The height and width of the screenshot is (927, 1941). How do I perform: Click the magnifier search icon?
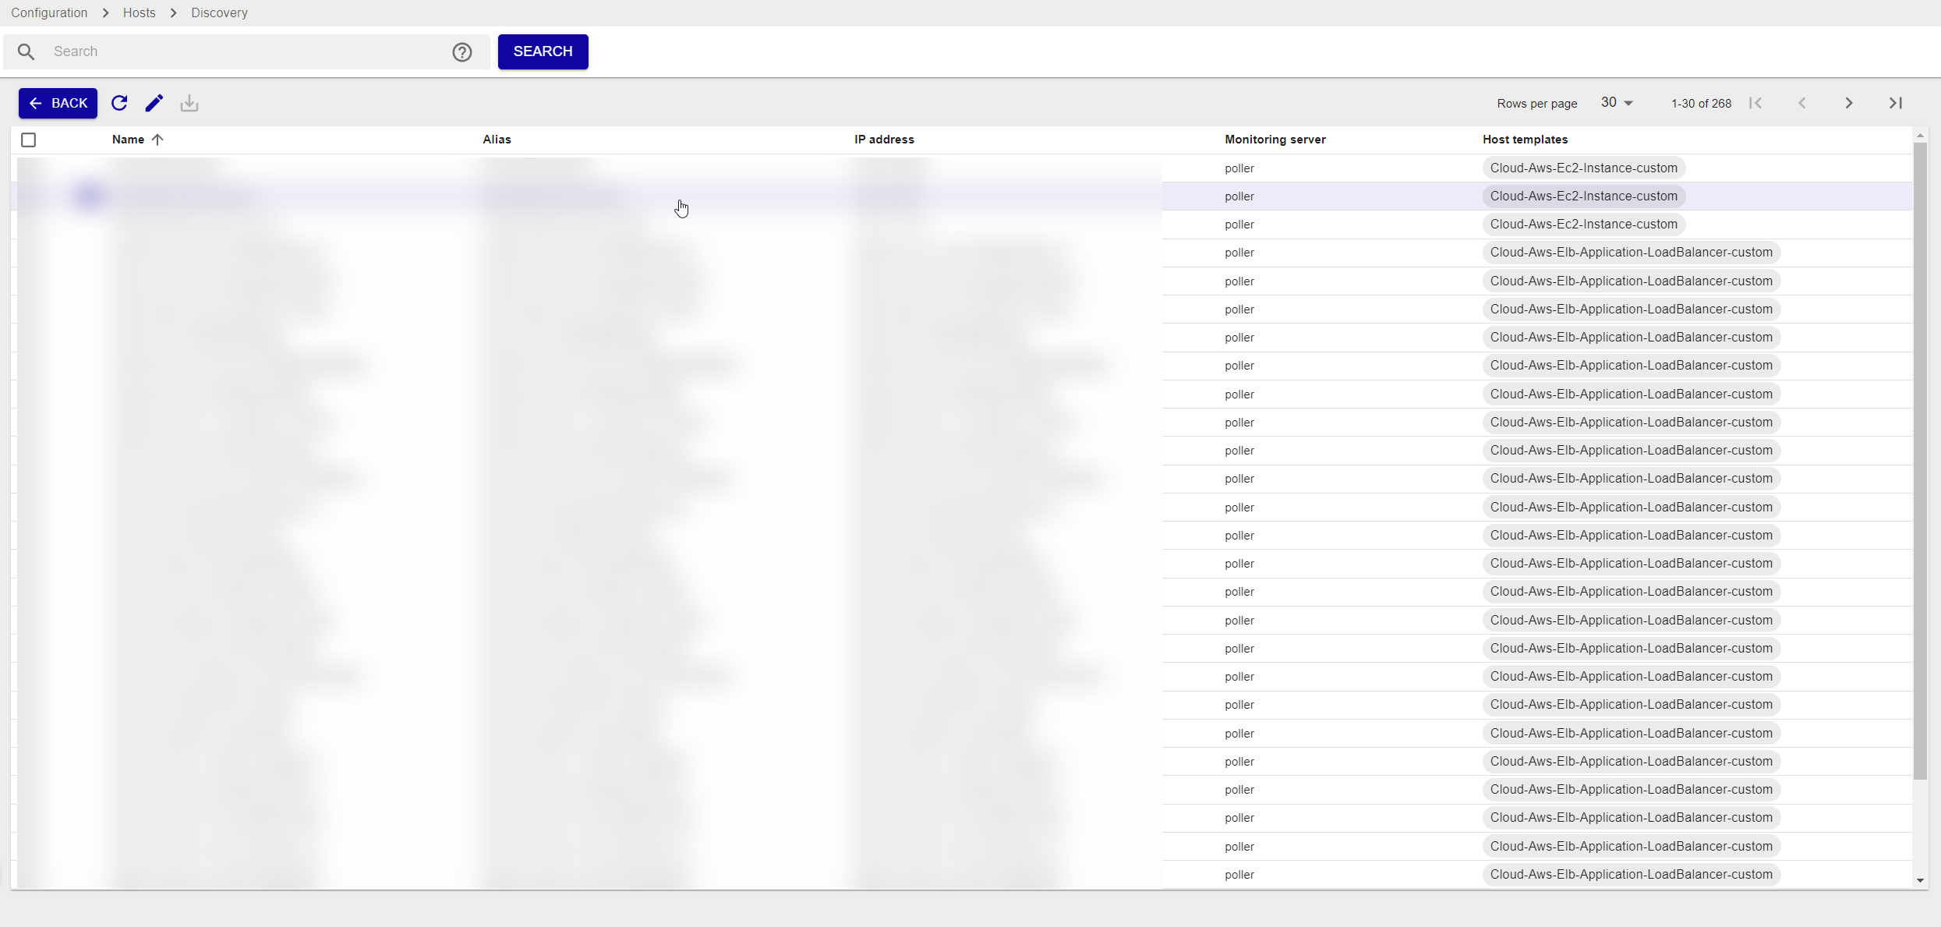[27, 52]
